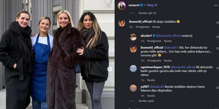Collapse replies with 'Yanıtları gizle'
219x109 pixels.
[146, 101]
